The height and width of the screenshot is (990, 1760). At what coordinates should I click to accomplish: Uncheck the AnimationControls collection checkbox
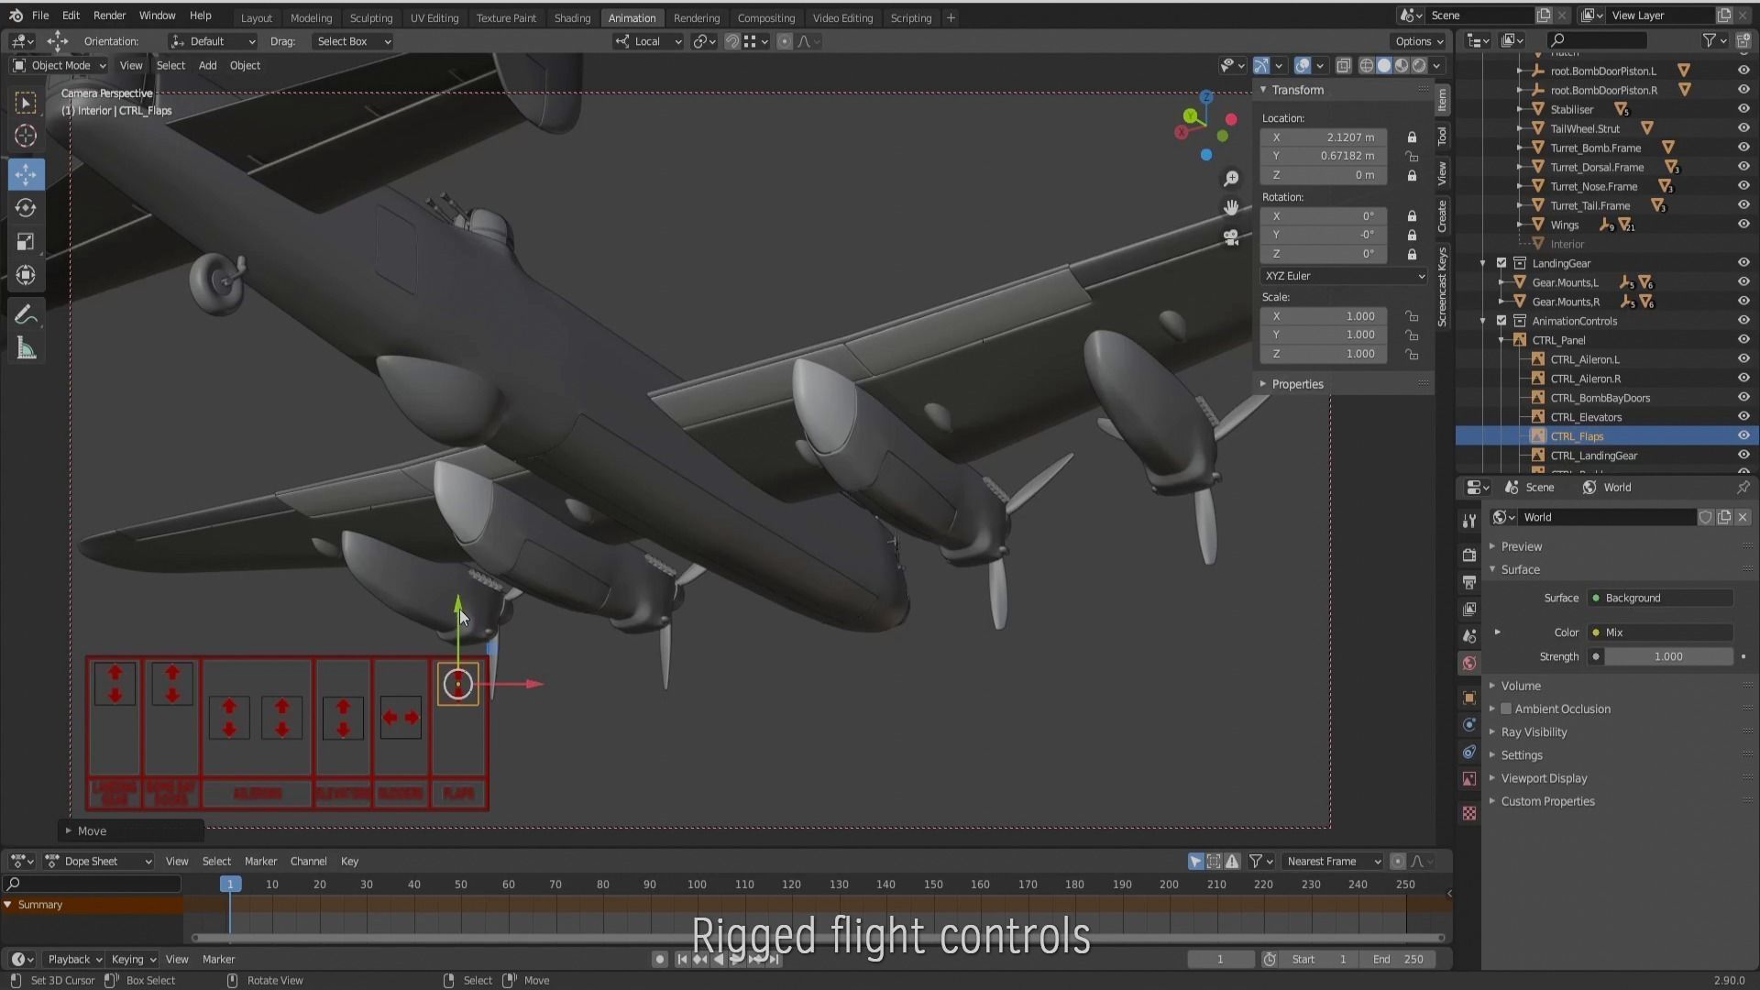pos(1501,321)
